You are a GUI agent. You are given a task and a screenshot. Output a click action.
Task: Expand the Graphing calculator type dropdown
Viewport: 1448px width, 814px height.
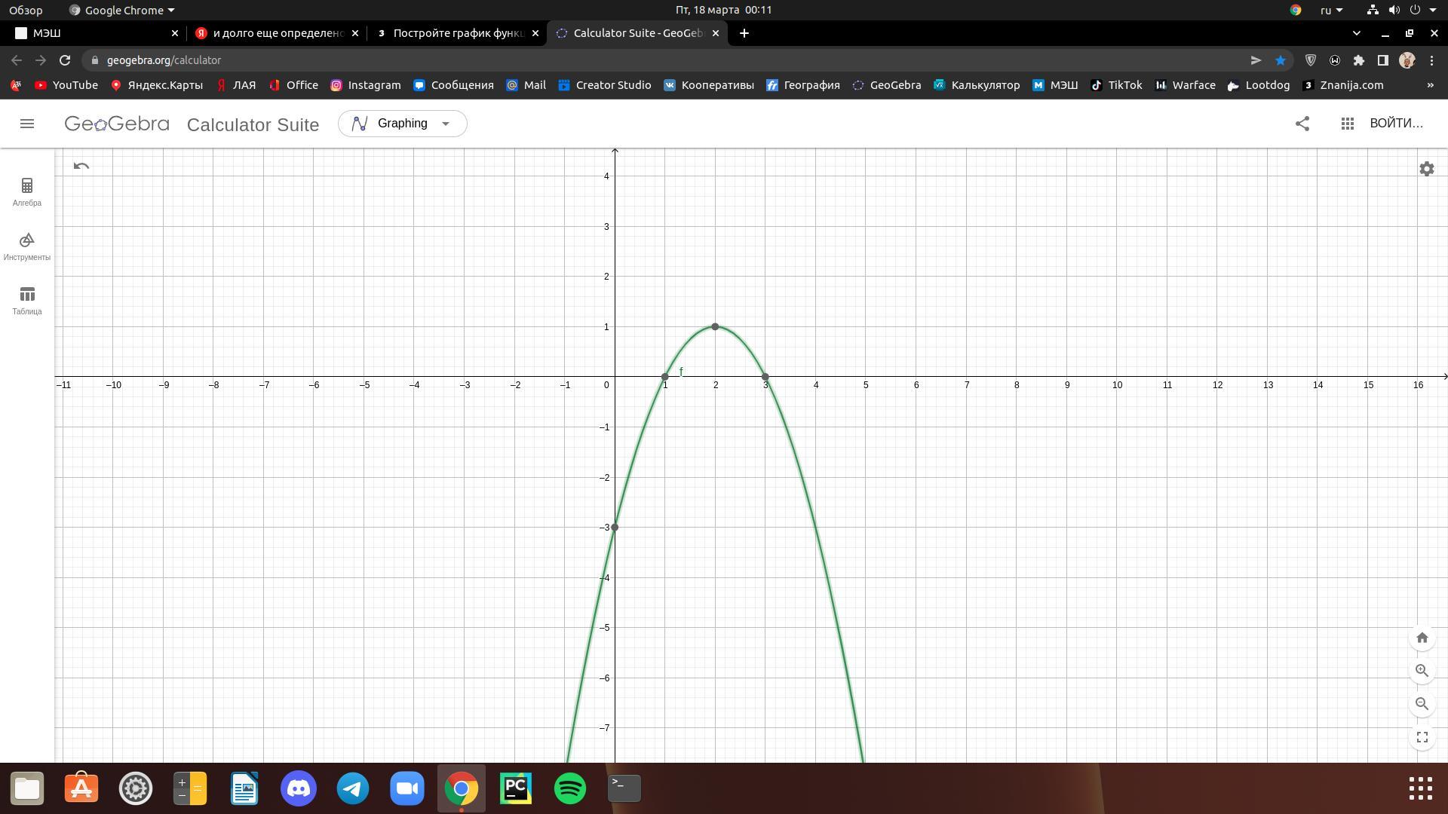[x=402, y=124]
